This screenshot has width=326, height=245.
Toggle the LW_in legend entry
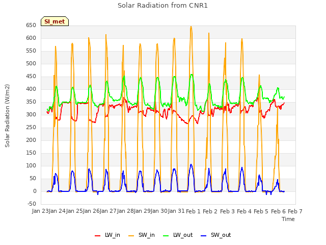107,235
